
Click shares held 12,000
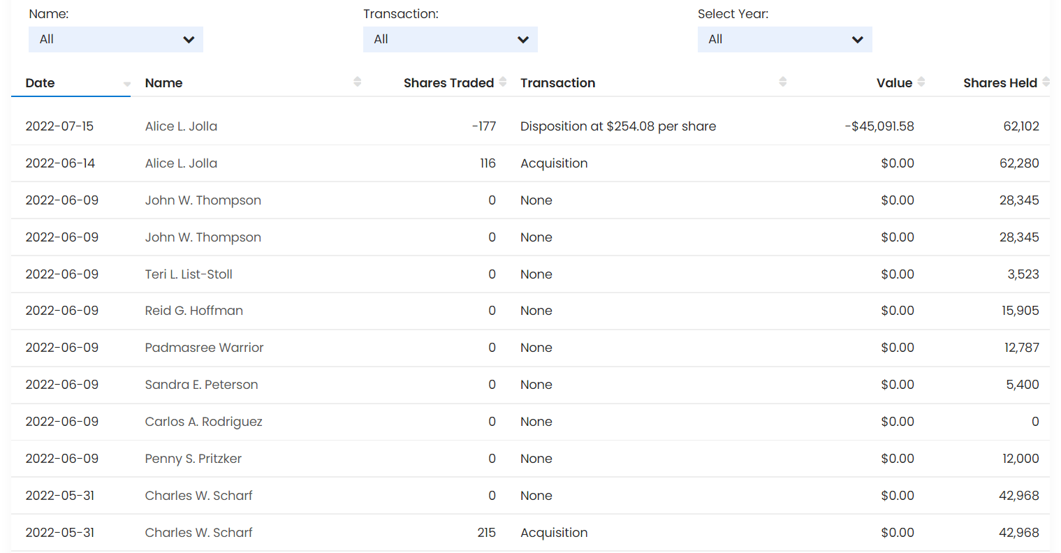1020,459
